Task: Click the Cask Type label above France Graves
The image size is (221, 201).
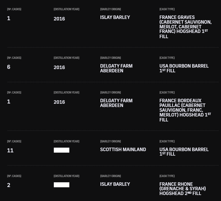Action: tap(167, 9)
